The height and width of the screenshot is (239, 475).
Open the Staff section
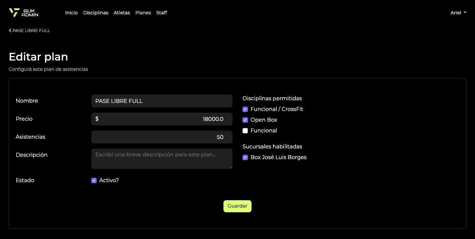[162, 13]
